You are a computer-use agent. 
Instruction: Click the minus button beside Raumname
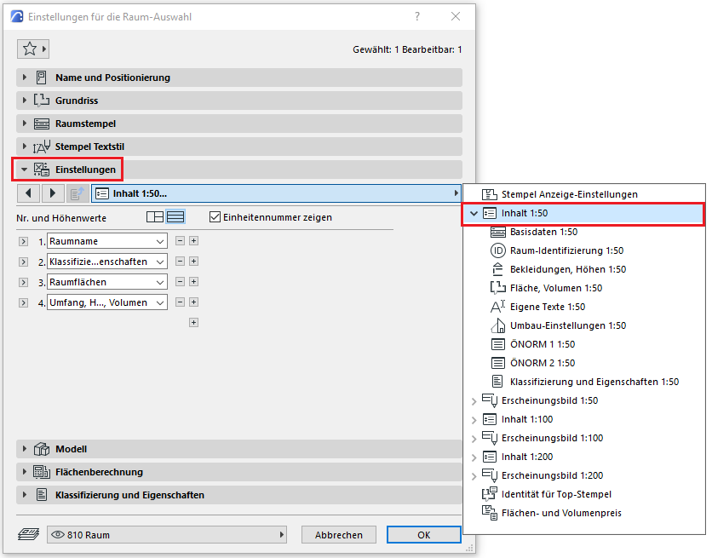click(x=180, y=241)
